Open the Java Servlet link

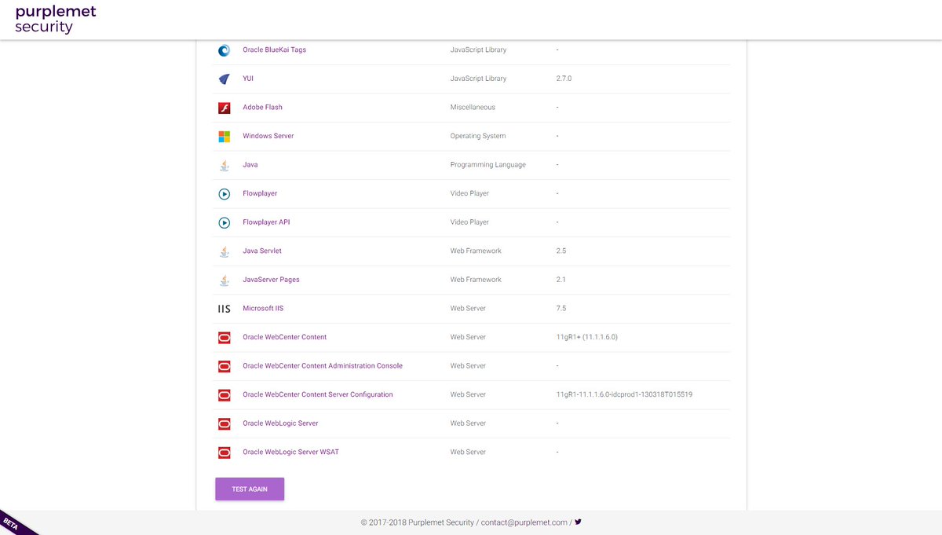coord(262,251)
